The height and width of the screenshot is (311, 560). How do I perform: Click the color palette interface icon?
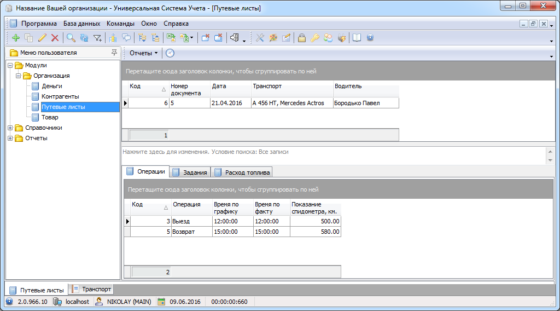(x=273, y=38)
